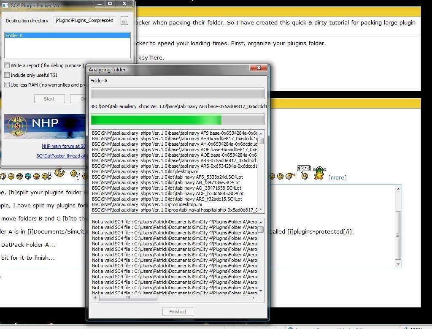Screen dimensions: 432x329
Task: Select Folder A in the folder list
Action: pos(67,35)
